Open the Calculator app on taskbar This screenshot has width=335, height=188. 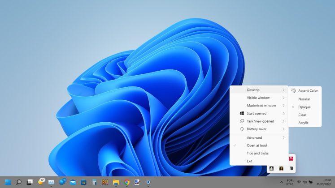[x=94, y=182]
